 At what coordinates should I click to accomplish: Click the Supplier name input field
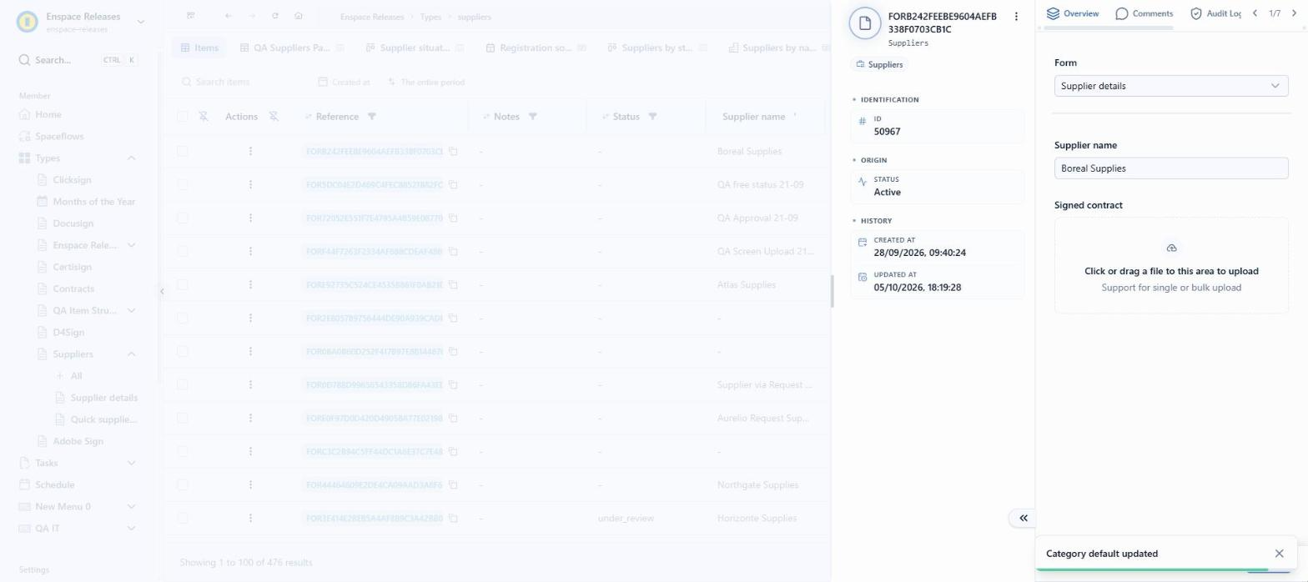(x=1171, y=168)
